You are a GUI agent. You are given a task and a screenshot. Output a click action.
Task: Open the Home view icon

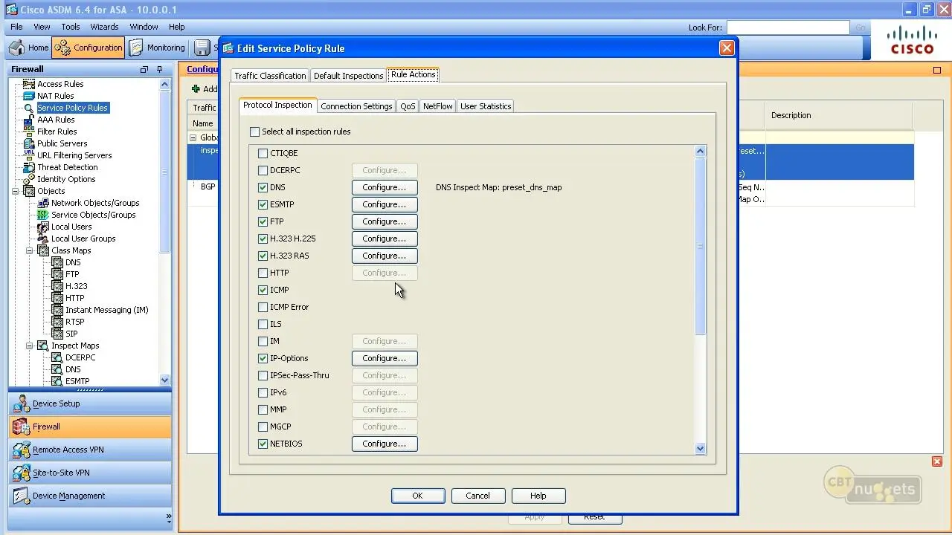click(17, 48)
